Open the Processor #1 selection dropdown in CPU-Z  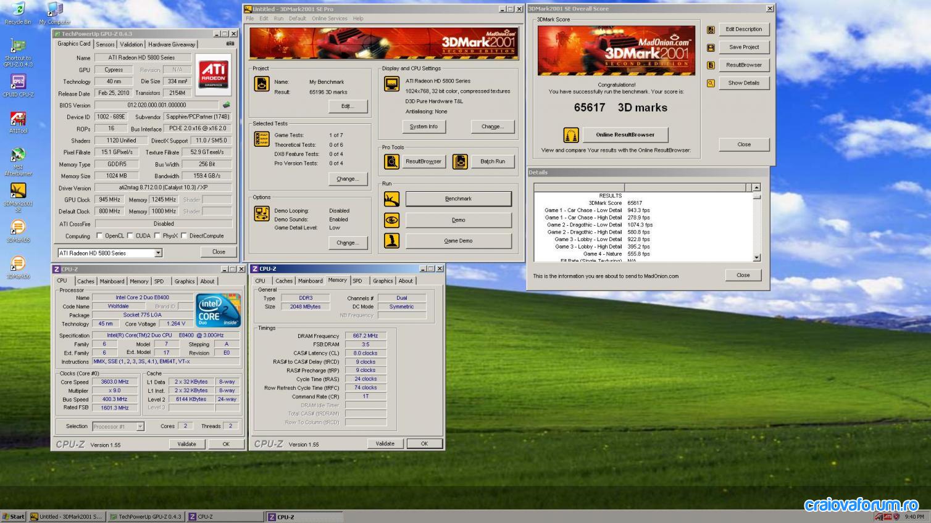tap(140, 427)
